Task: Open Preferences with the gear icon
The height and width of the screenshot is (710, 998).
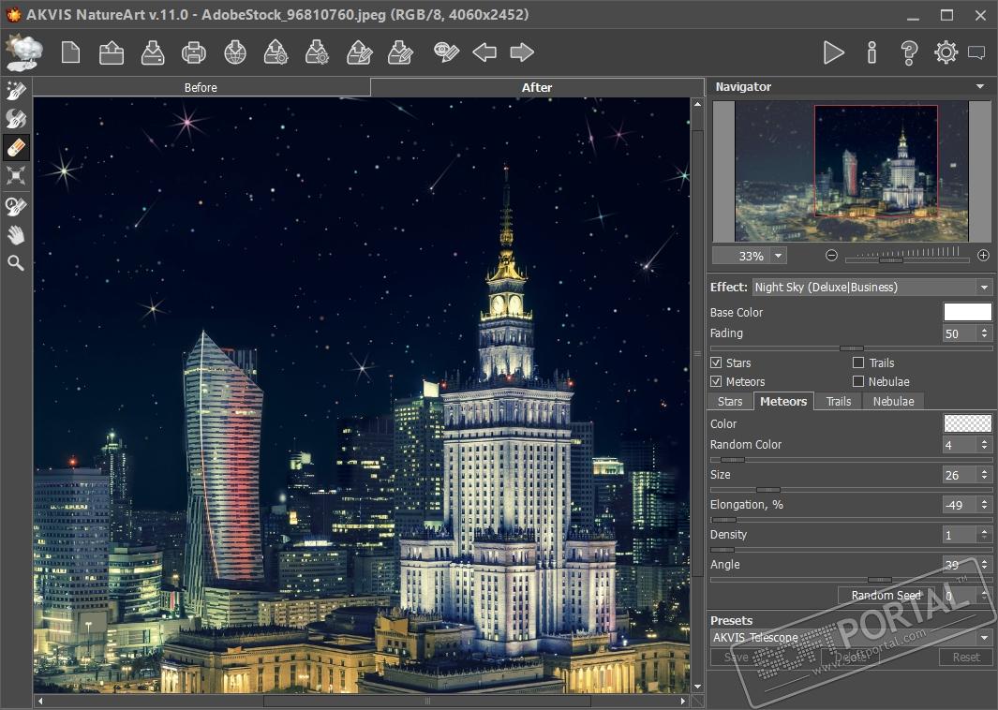Action: tap(946, 52)
